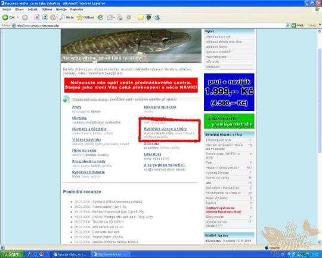Click the green Zpět back arrow
Screen dimensions: 322x258
point(5,17)
